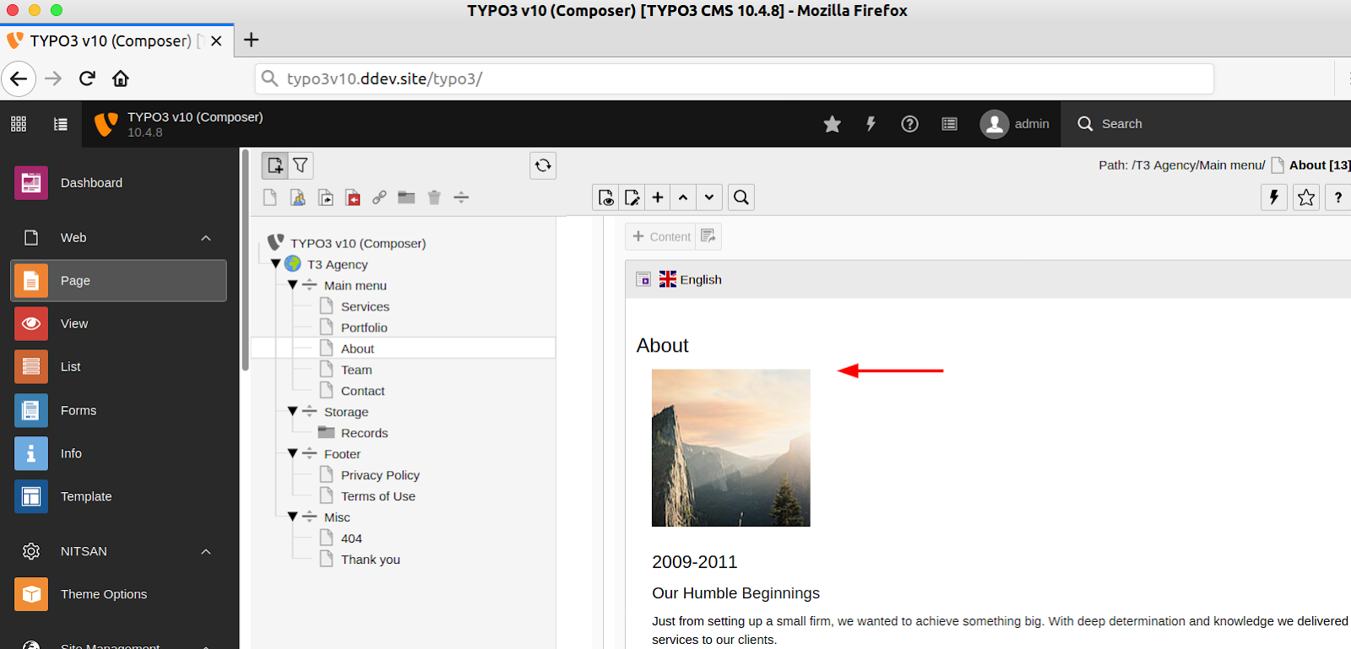Click the + Content button
This screenshot has height=649, width=1351.
click(662, 236)
